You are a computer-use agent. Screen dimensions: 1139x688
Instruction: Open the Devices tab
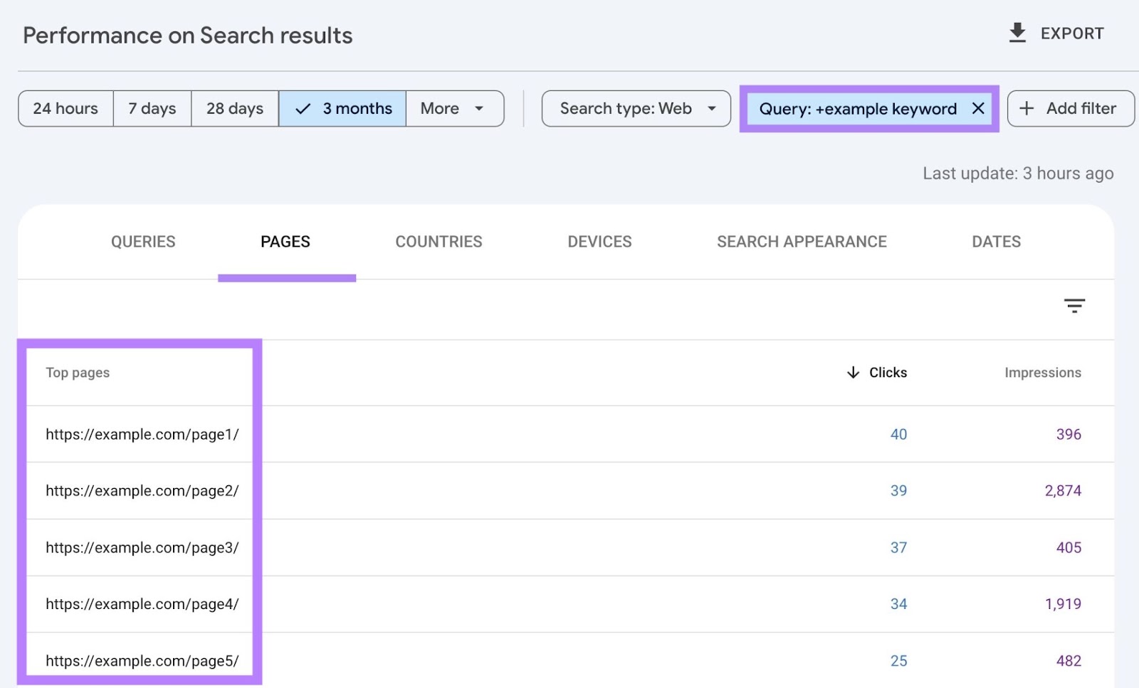[x=599, y=241]
